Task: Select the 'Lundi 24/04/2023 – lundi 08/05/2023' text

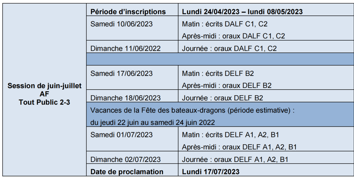Action: point(242,12)
